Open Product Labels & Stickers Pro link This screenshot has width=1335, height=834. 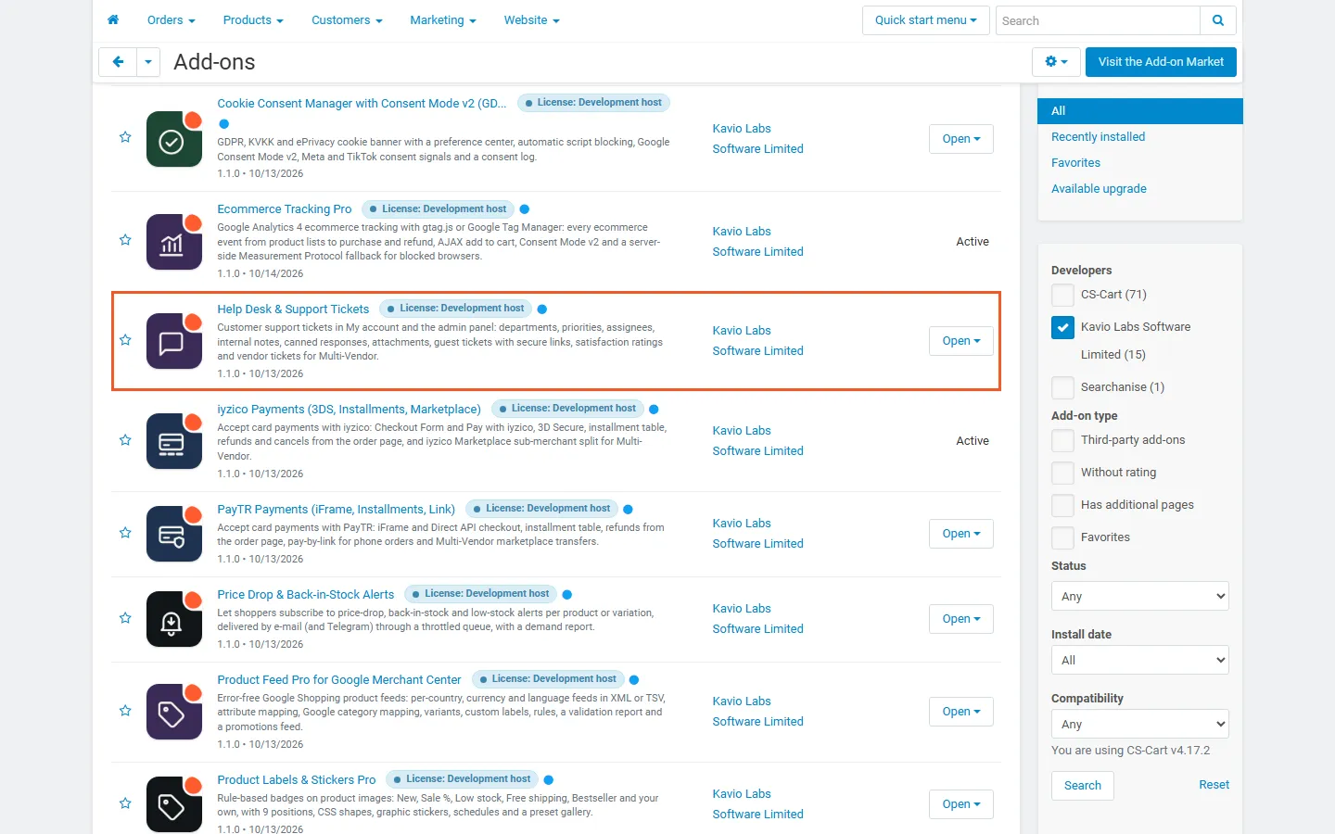pos(297,780)
